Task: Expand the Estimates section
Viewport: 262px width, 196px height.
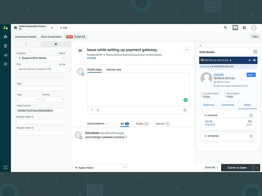Action: point(205,136)
